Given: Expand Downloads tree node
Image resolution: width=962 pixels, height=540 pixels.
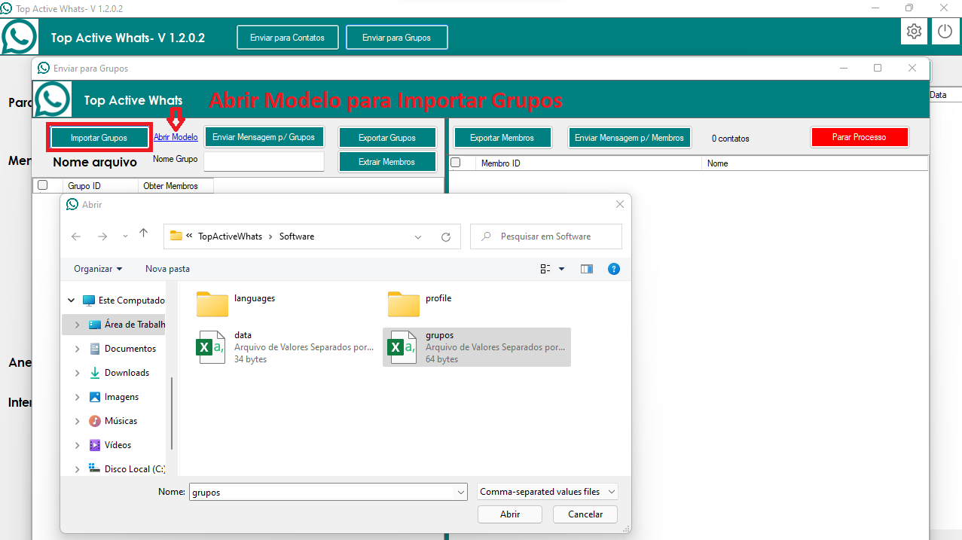Looking at the screenshot, I should (77, 373).
